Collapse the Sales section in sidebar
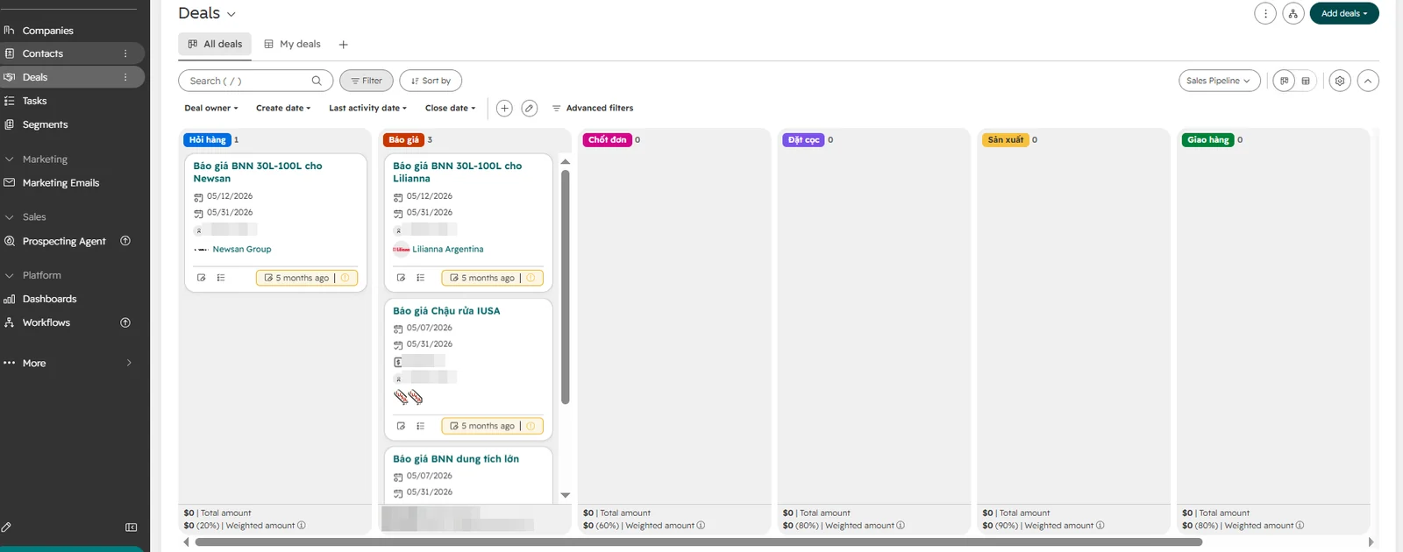Screen dimensions: 1403x552 tap(10, 217)
